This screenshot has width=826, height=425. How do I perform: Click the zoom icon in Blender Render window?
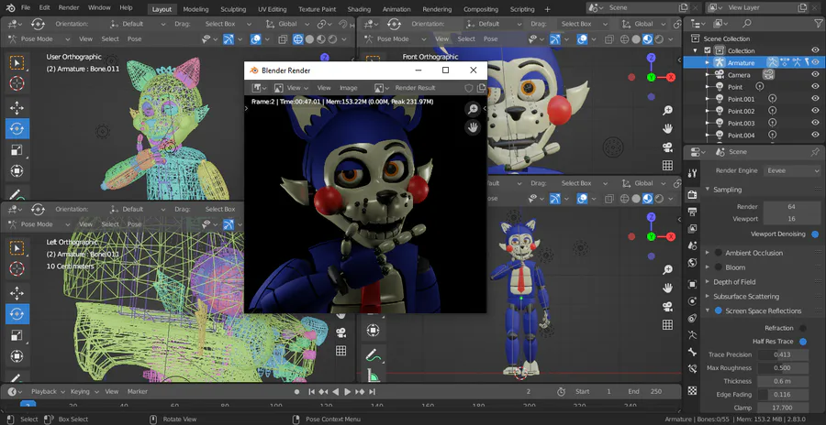[473, 109]
